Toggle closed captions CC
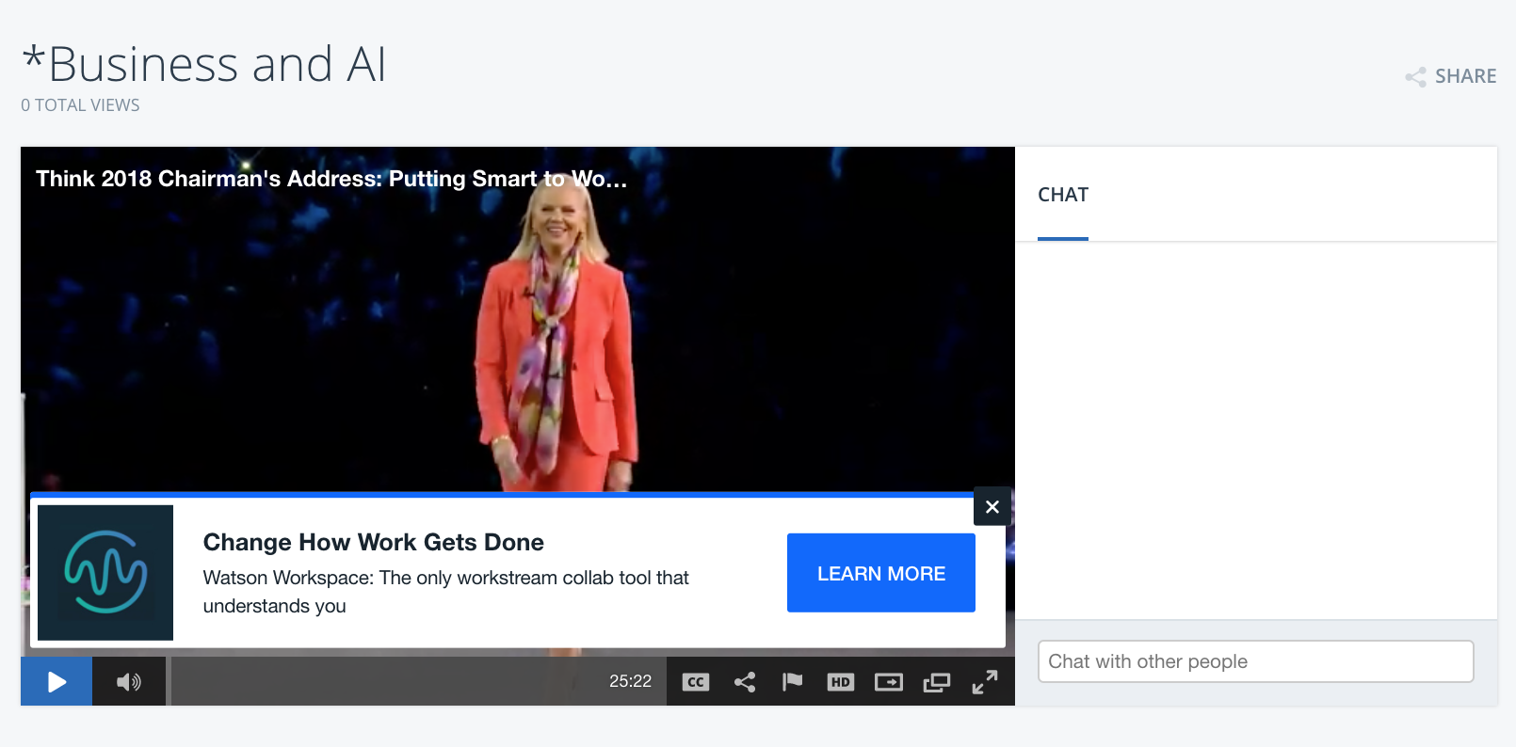 [x=696, y=682]
